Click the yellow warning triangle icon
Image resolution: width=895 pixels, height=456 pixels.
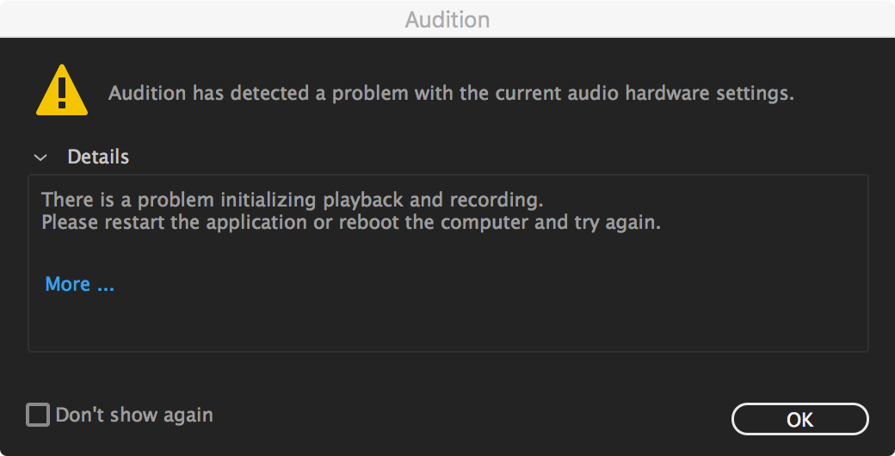click(61, 90)
